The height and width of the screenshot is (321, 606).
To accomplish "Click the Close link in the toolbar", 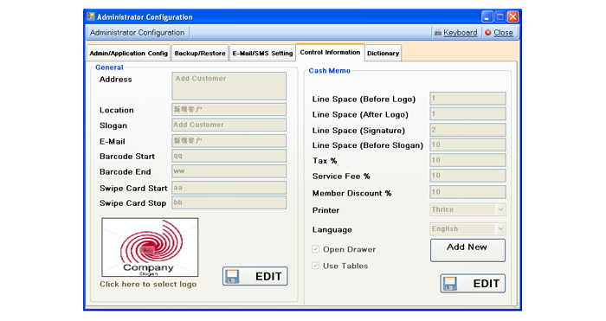I will pos(503,33).
